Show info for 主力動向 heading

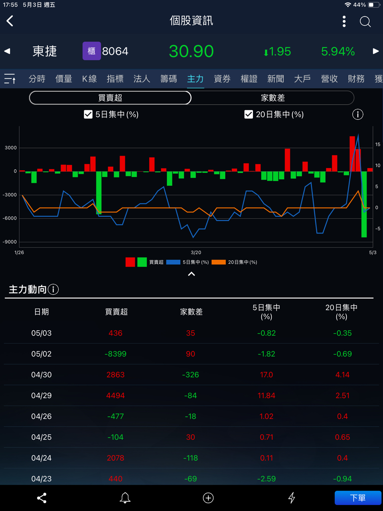pos(53,289)
